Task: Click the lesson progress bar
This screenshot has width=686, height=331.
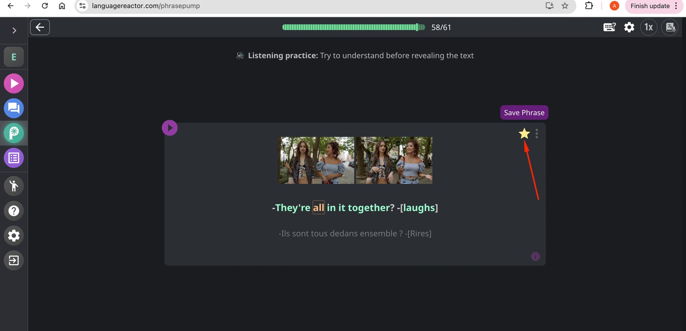Action: [x=353, y=27]
